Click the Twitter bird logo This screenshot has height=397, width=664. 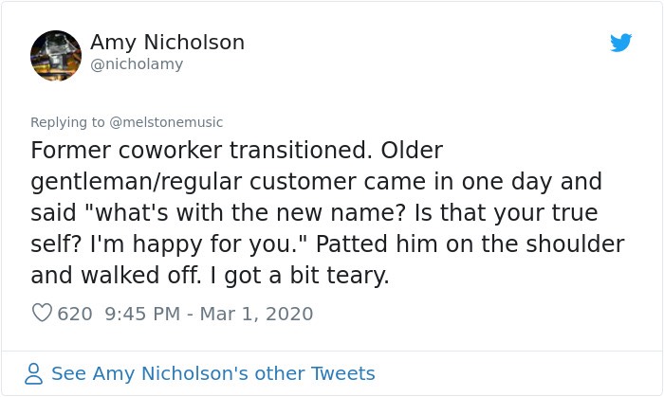620,43
